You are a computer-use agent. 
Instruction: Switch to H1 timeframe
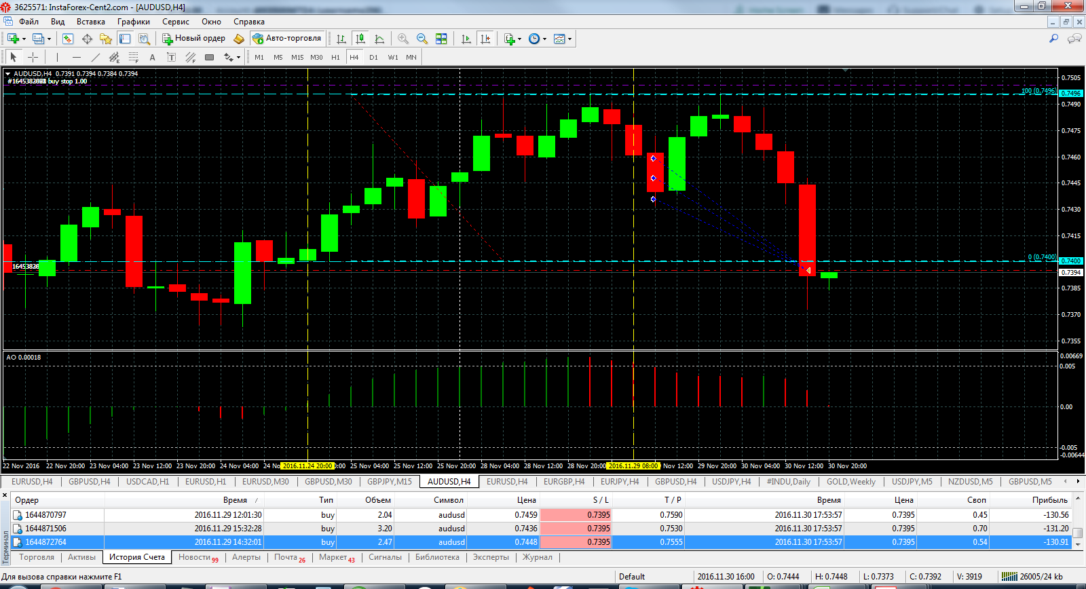pyautogui.click(x=335, y=58)
